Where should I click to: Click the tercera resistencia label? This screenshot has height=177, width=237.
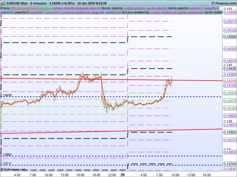coord(135,12)
